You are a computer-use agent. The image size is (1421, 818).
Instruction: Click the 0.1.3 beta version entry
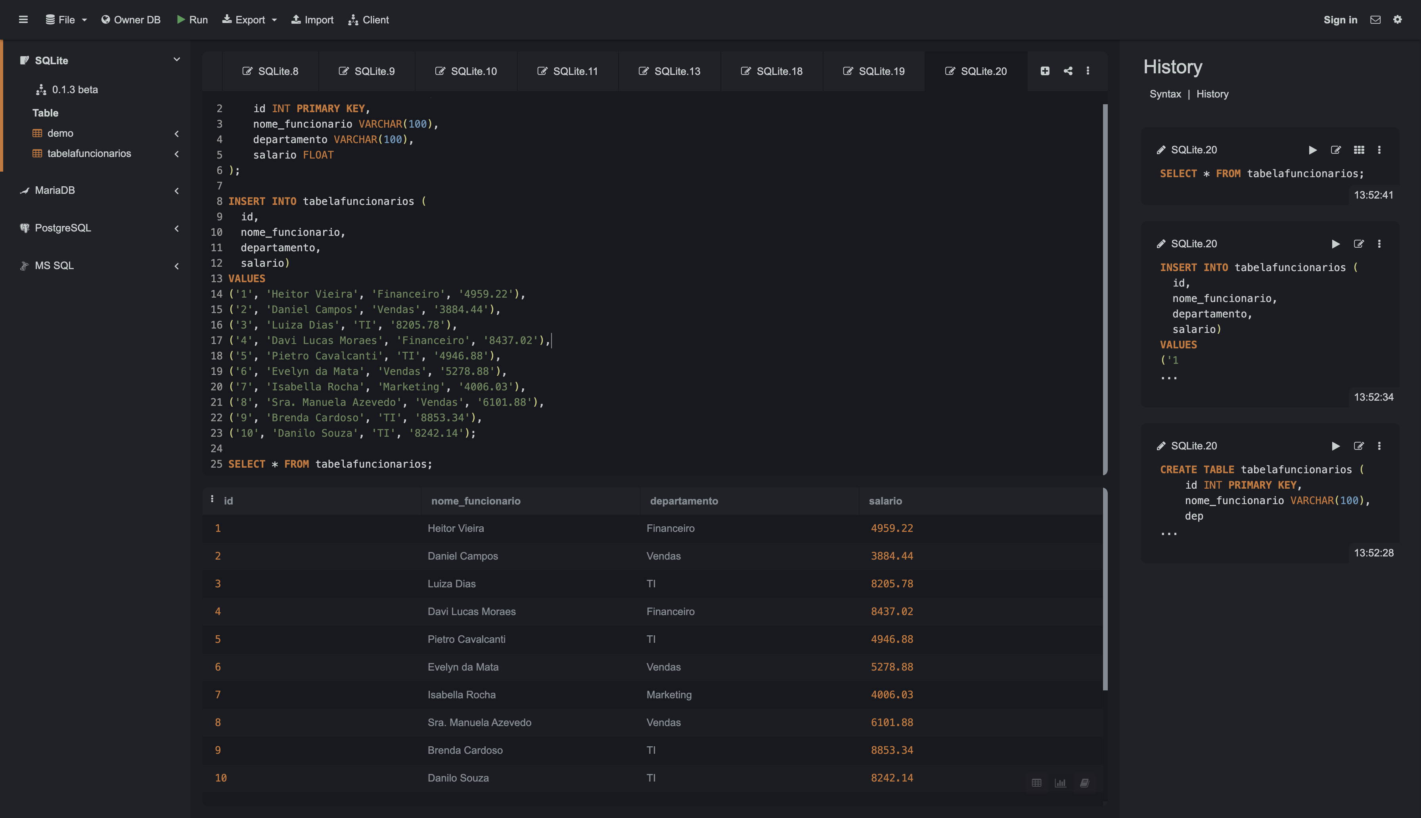click(x=67, y=89)
